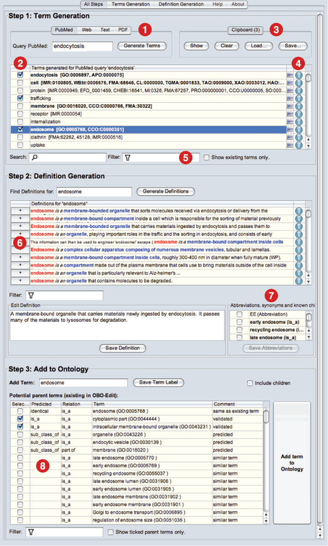Open info icon for the clathrin term row
The height and width of the screenshot is (546, 328).
(x=299, y=137)
